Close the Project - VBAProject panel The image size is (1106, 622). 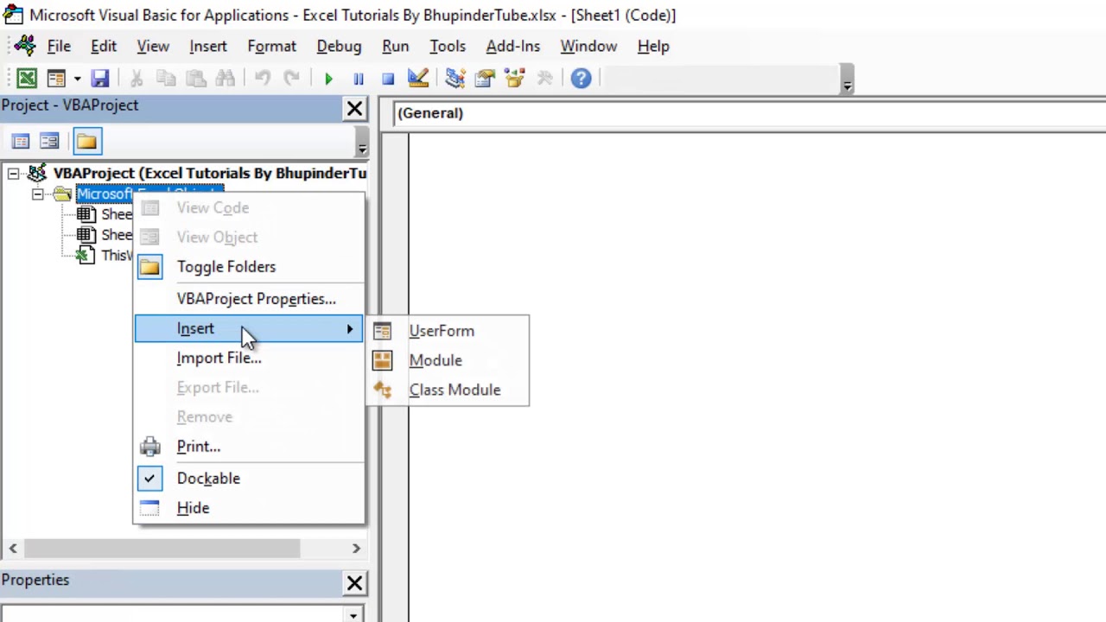pos(354,109)
